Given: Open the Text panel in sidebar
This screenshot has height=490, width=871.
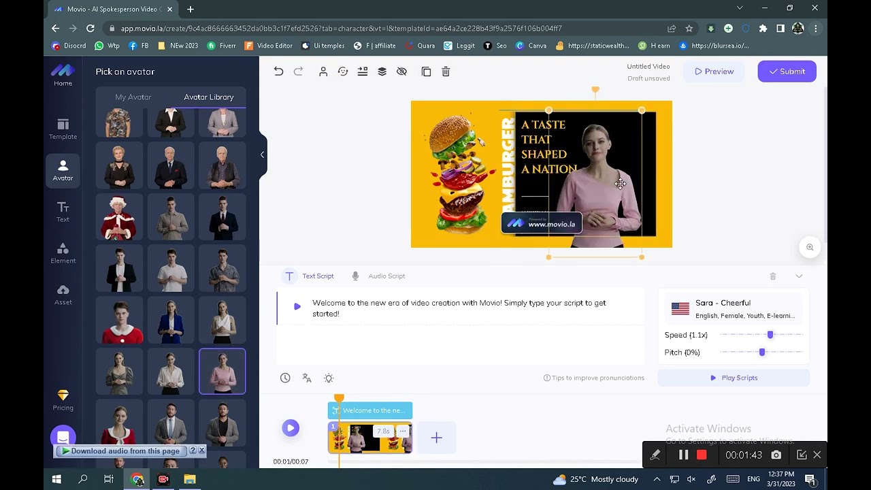Looking at the screenshot, I should (x=63, y=212).
